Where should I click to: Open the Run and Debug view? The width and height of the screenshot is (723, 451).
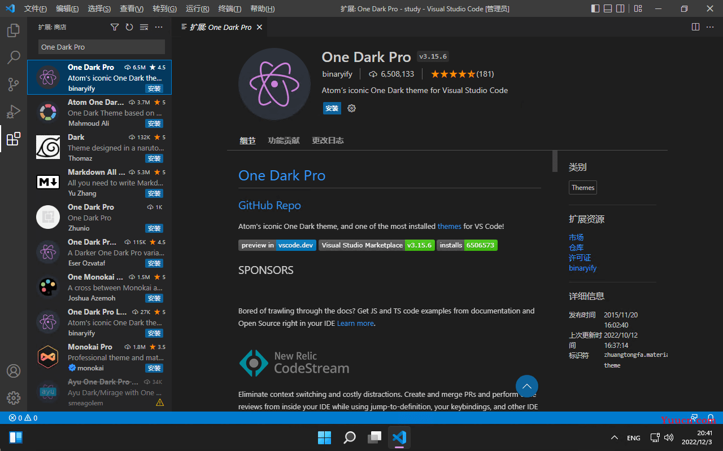click(x=14, y=112)
